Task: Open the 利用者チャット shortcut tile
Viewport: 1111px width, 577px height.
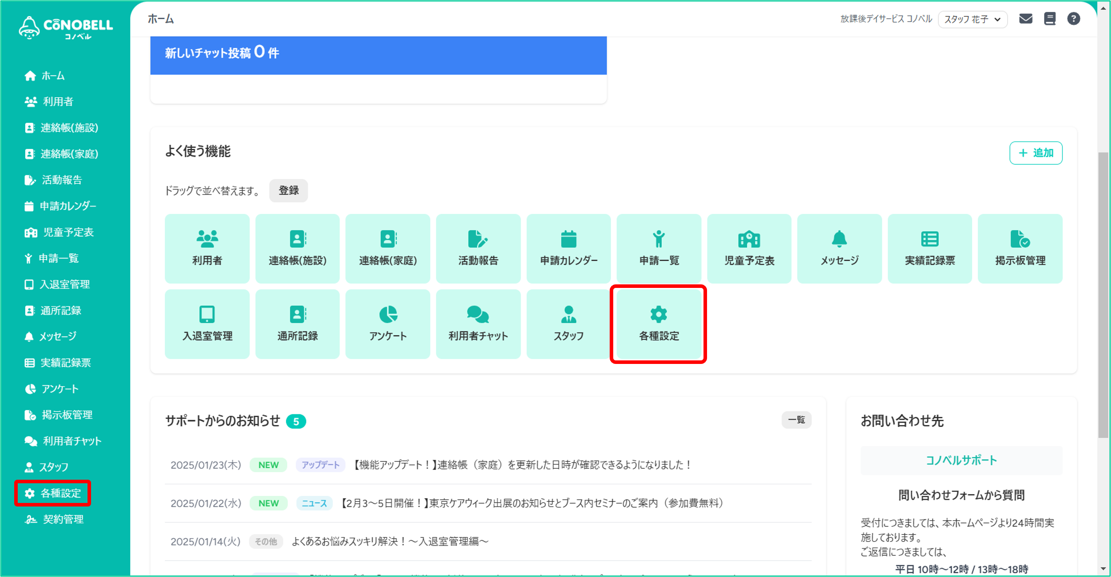Action: [x=478, y=324]
